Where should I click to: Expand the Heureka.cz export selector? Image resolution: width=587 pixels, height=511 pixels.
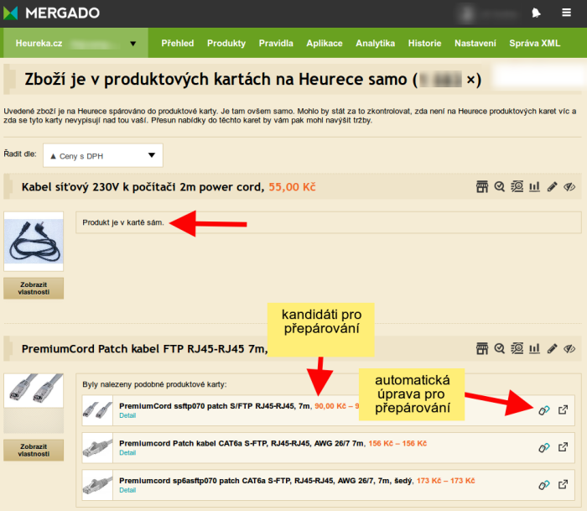(x=75, y=43)
